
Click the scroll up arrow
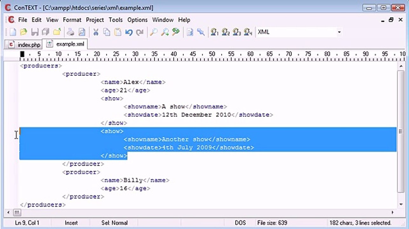coord(401,66)
